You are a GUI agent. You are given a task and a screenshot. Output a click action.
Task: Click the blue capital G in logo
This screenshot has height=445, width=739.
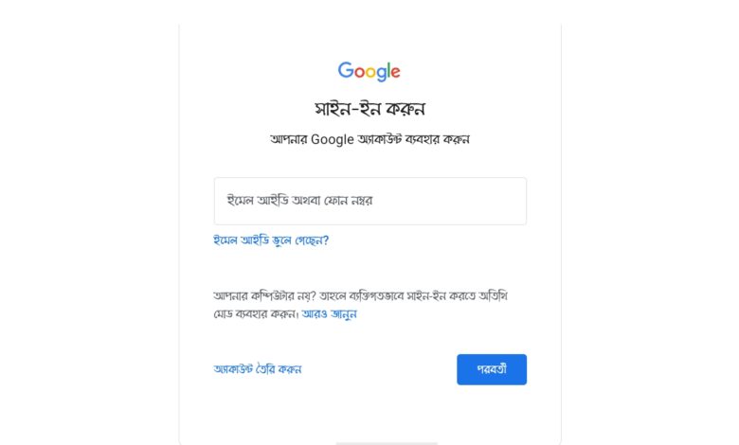[346, 70]
